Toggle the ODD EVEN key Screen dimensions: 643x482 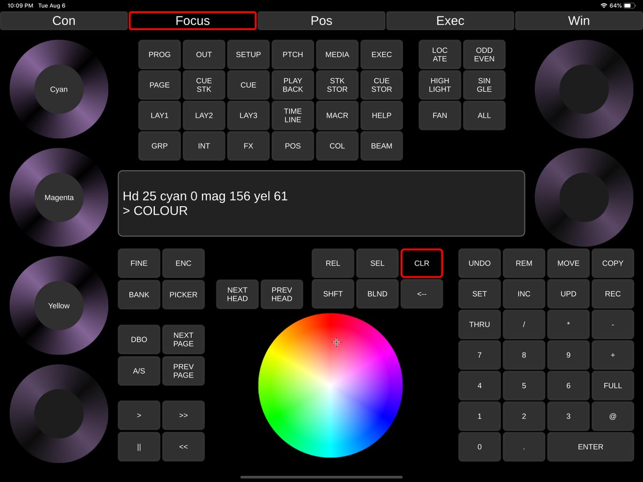[484, 55]
